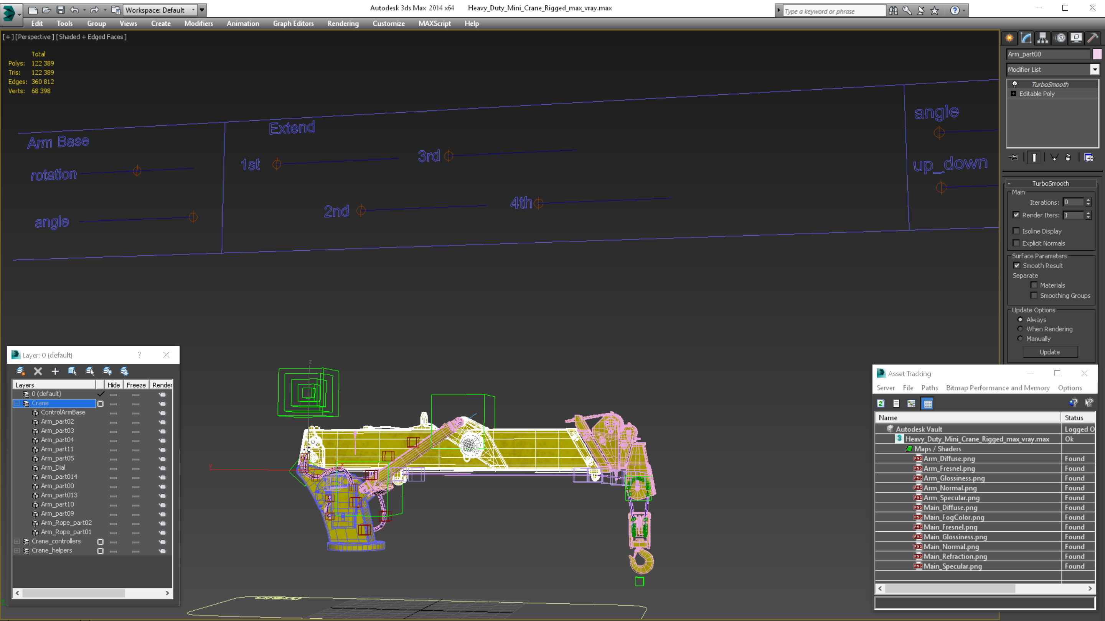The height and width of the screenshot is (621, 1105).
Task: Click the Status column header in Asset Tracking
Action: (1078, 417)
